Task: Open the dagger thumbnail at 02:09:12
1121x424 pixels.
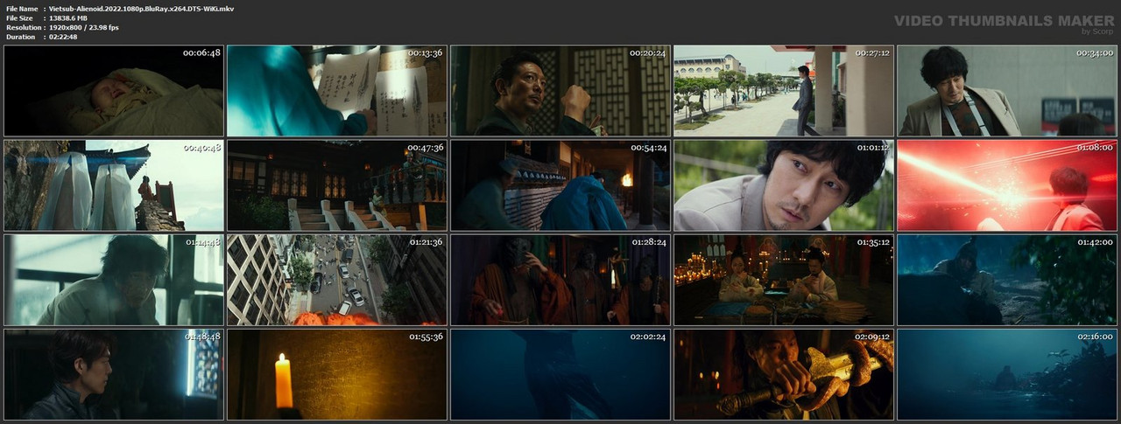Action: coord(784,374)
